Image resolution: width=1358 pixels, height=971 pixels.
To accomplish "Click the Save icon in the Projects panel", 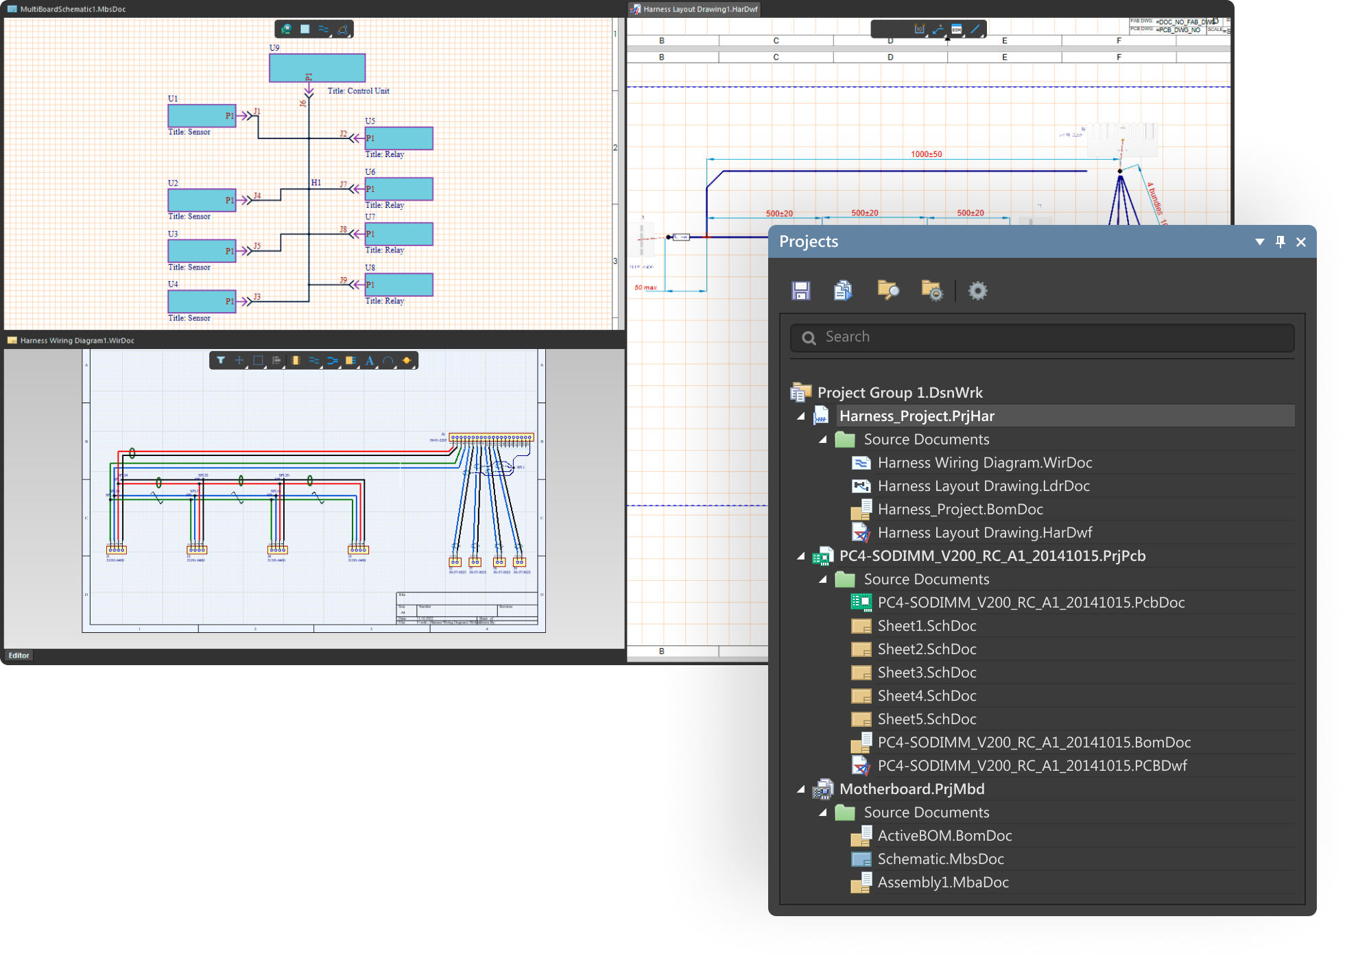I will click(x=800, y=291).
